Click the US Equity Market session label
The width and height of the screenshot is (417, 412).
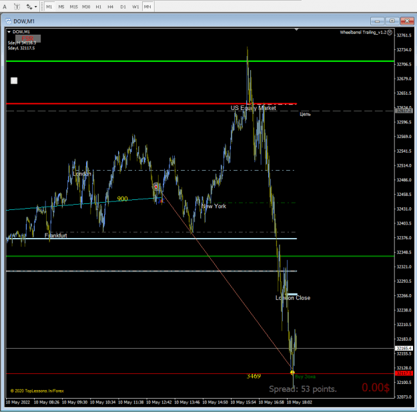(x=253, y=108)
